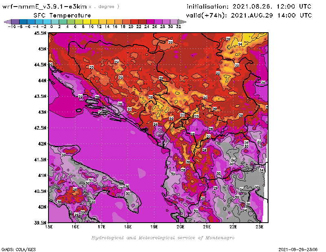Click the 0 tick label under the color scale
Screen dimensions: 326x252
click(x=51, y=27)
